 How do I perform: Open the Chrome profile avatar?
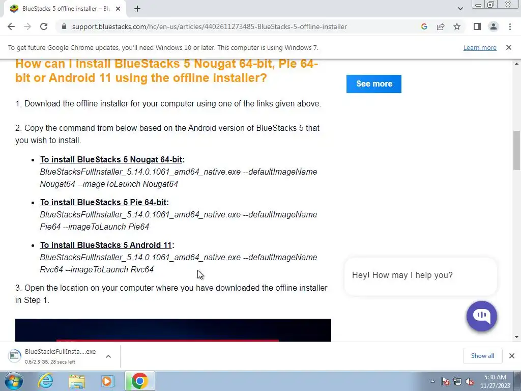pyautogui.click(x=494, y=26)
